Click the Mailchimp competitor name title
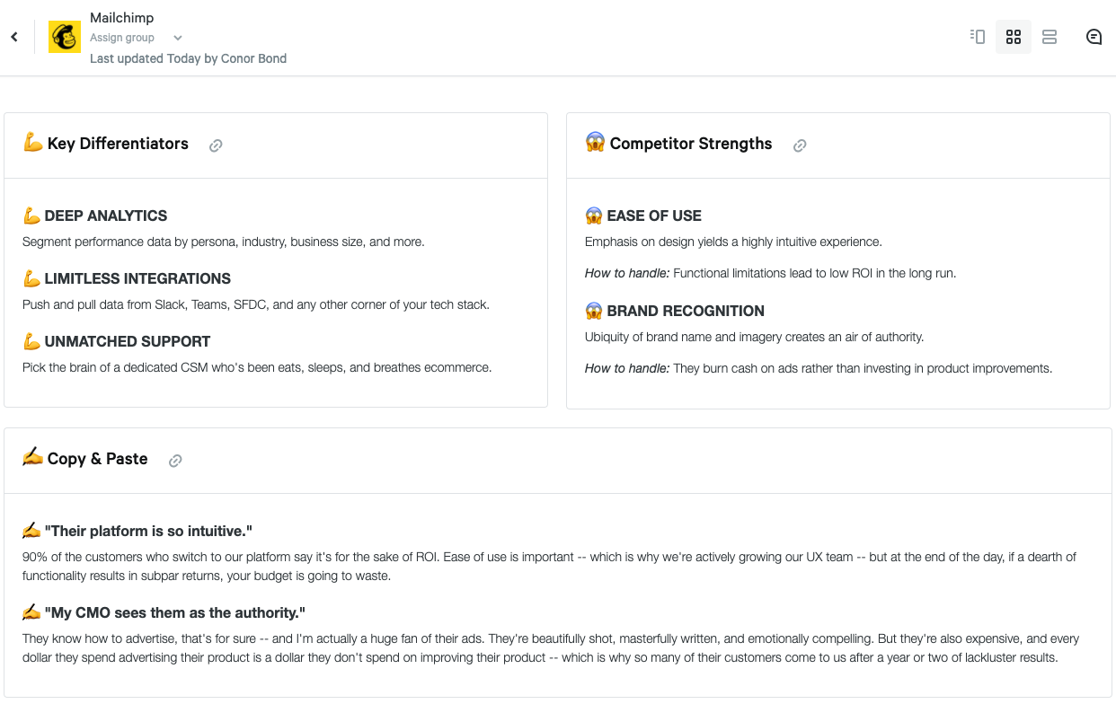The image size is (1116, 704). pos(122,18)
